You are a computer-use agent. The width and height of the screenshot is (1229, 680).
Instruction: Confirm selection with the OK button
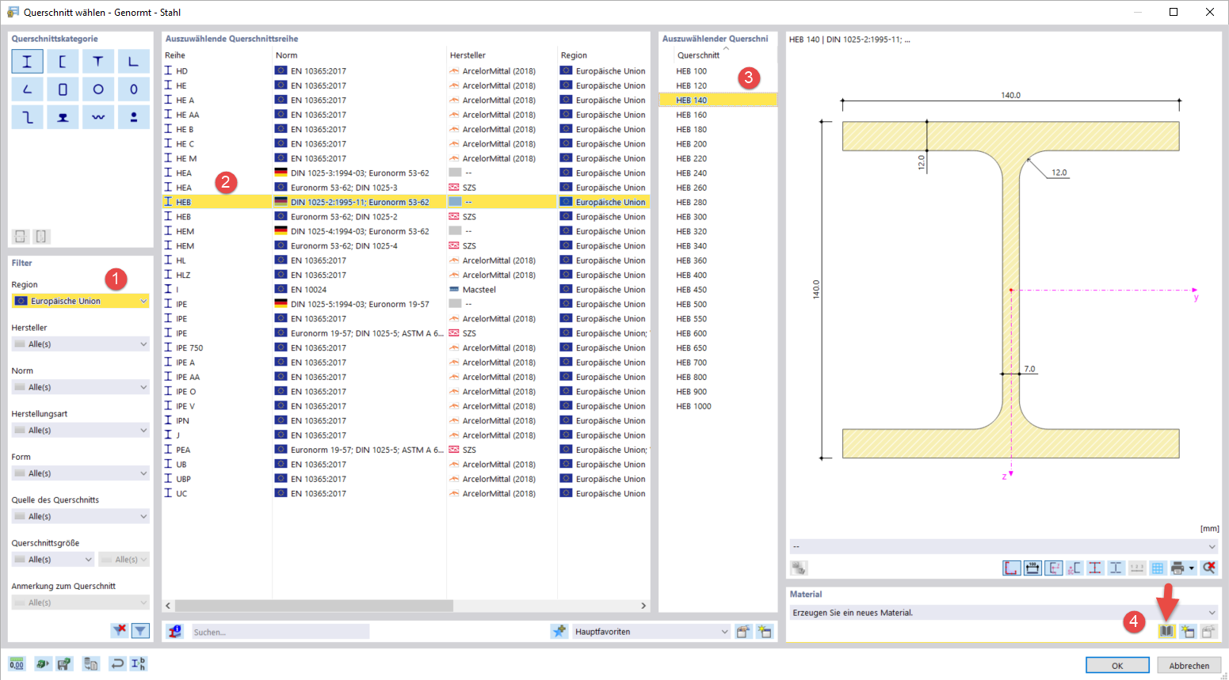click(1117, 665)
